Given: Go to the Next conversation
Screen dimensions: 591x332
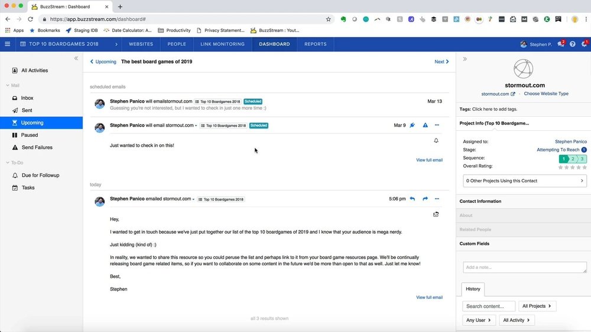Looking at the screenshot, I should [441, 62].
